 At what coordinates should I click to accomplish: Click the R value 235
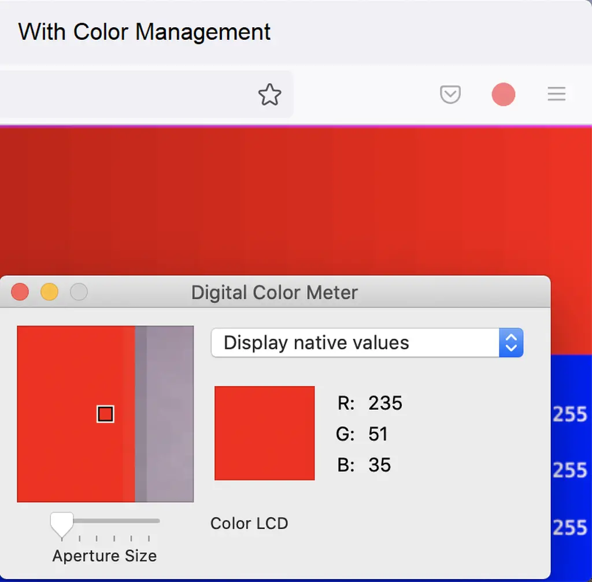(x=385, y=403)
